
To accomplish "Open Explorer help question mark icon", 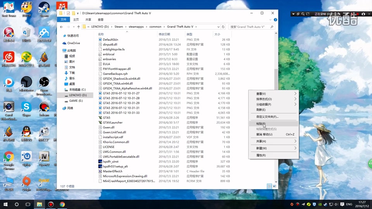I will tap(276, 20).
